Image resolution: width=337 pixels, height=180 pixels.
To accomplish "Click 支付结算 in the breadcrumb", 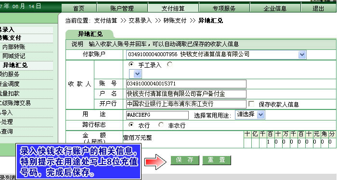I will [105, 21].
